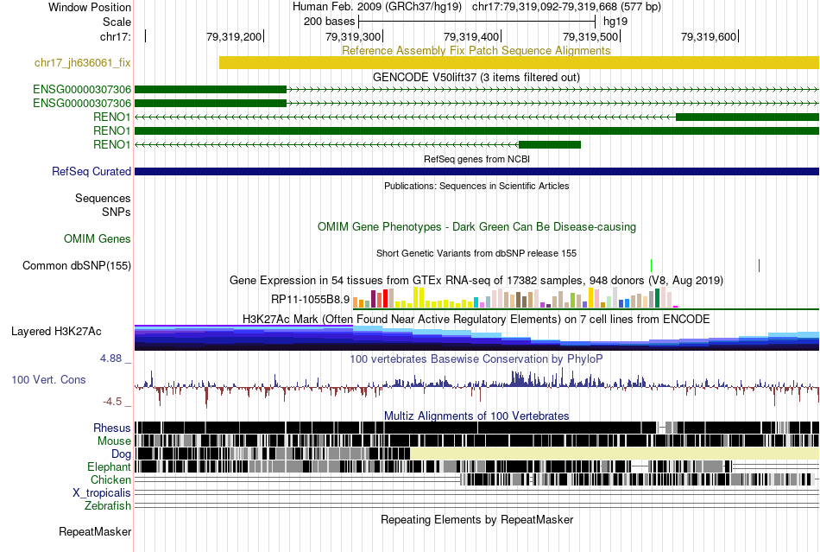Open the Common dbSNP(155) track label
820x552 pixels.
pos(76,266)
